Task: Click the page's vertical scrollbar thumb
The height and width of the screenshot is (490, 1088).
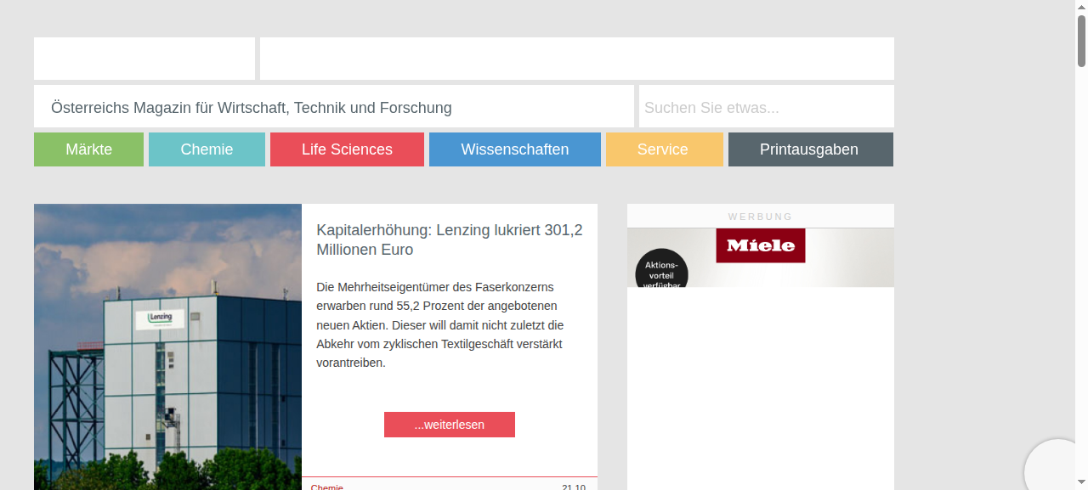Action: 1082,39
